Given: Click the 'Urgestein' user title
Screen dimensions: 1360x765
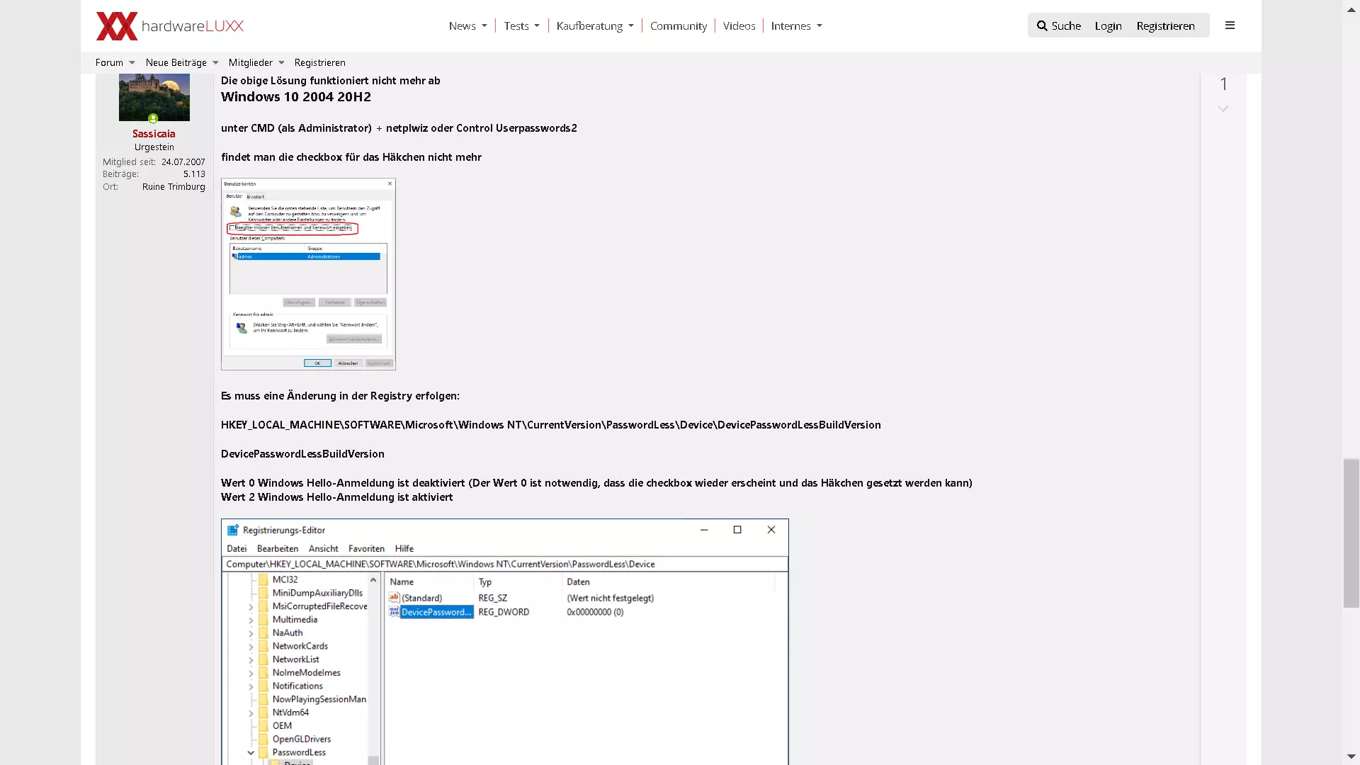Looking at the screenshot, I should [154, 147].
